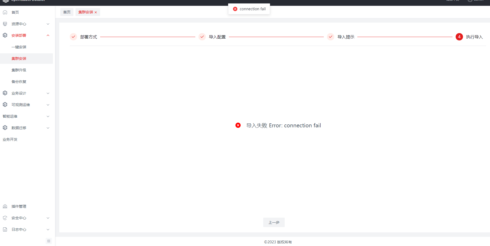Image resolution: width=490 pixels, height=246 pixels.
Task: Close the 集群安装 tab
Action: tap(96, 12)
